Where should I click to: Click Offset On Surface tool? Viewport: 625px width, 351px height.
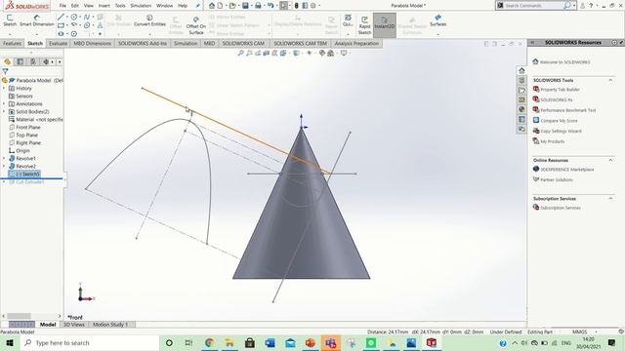(x=196, y=25)
